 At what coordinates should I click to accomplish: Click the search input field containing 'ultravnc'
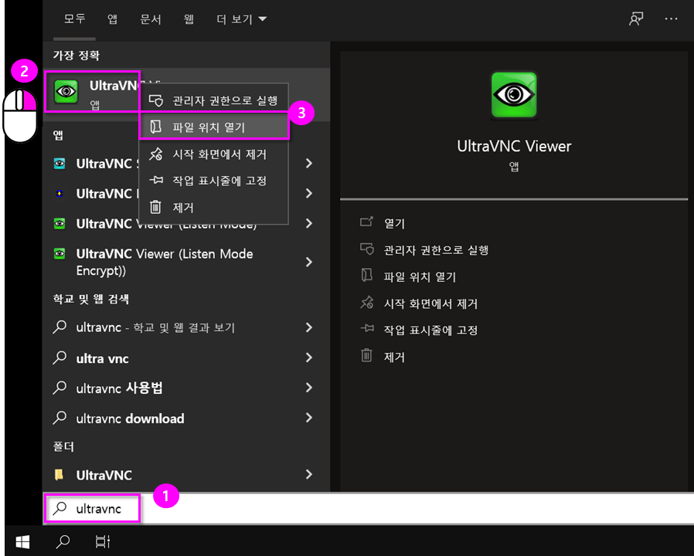point(368,508)
